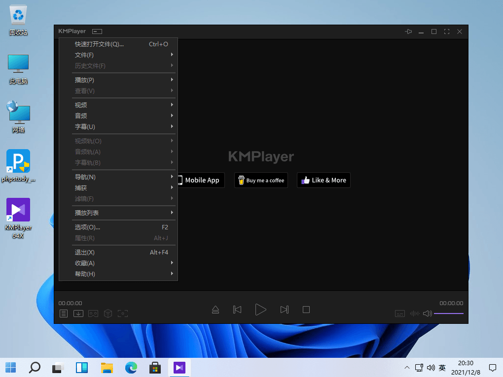Click the screen capture focus icon
The width and height of the screenshot is (503, 377).
122,314
